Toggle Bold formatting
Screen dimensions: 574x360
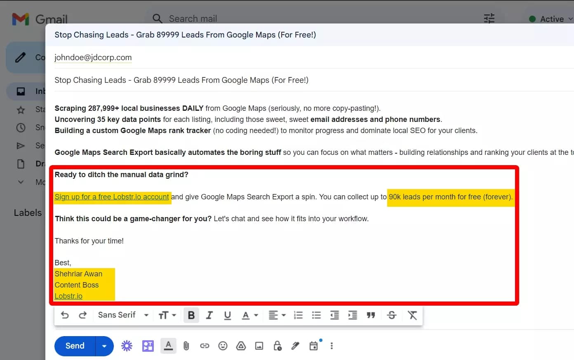click(191, 315)
